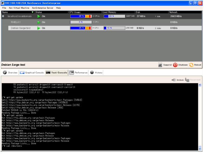Switch to the Overview tab

(x=10, y=73)
